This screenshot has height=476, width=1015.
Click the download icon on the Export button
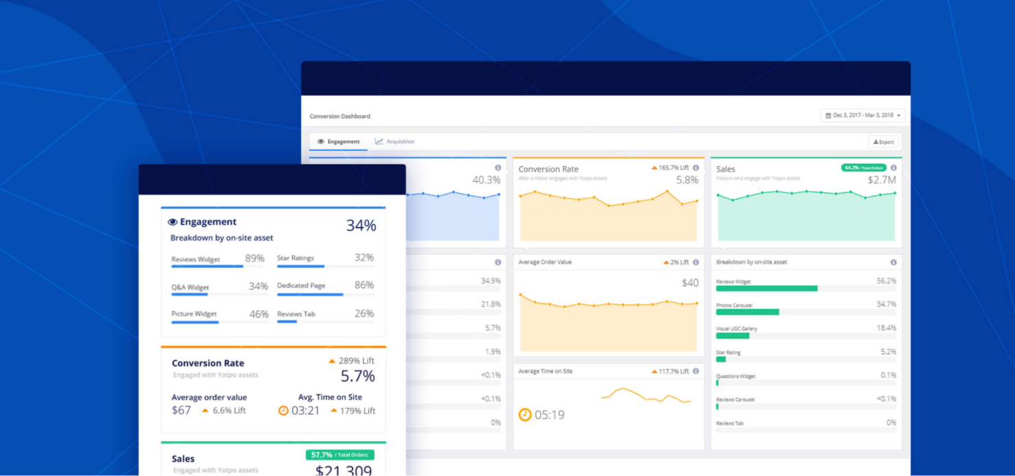[x=876, y=141]
